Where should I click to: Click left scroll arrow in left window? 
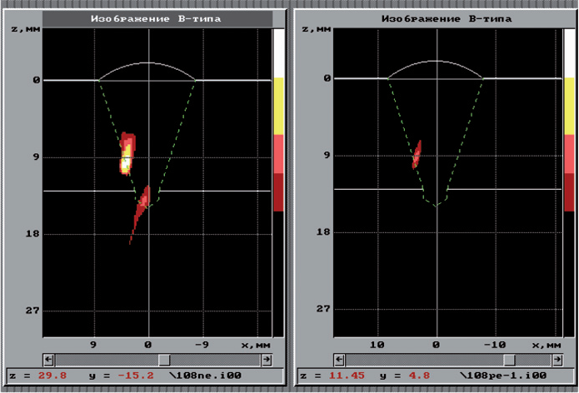(x=49, y=359)
